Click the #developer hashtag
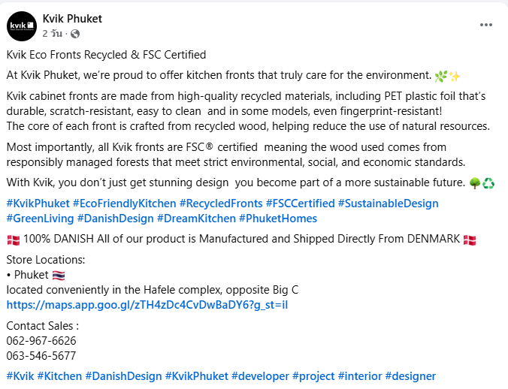Image resolution: width=508 pixels, height=389 pixels. pos(260,376)
